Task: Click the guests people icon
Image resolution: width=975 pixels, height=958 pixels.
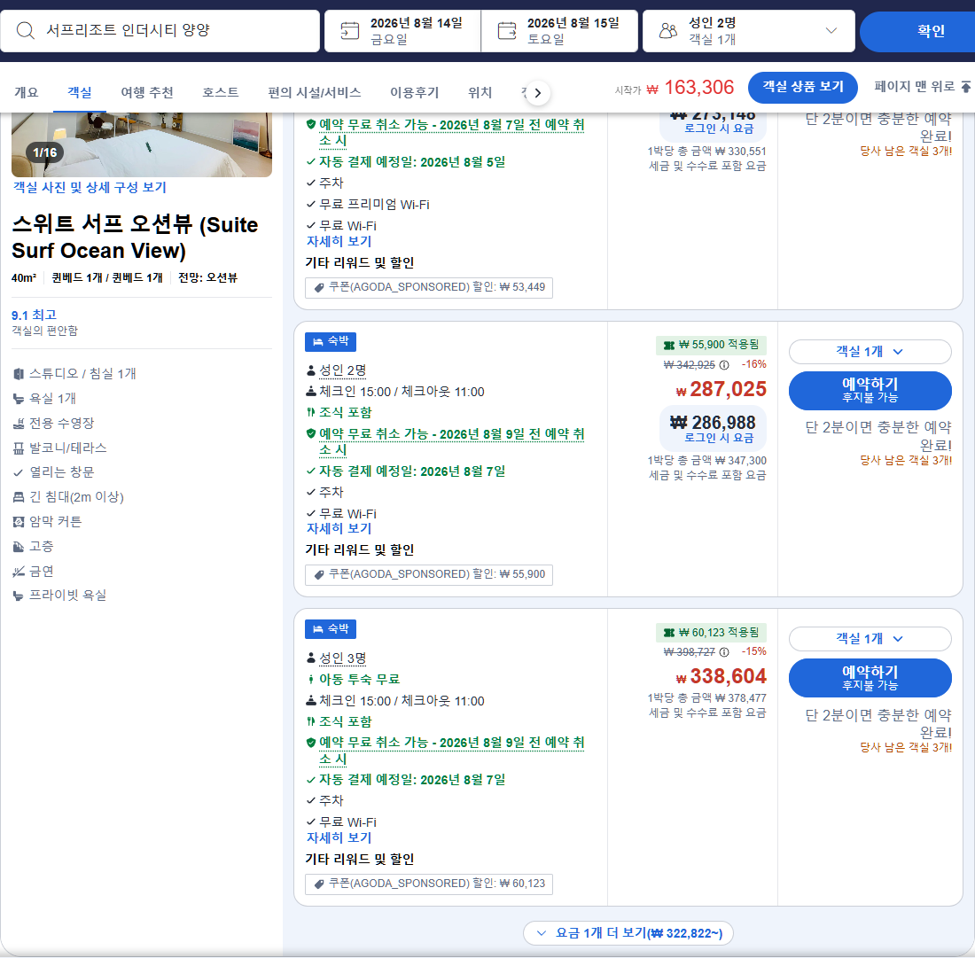Action: pos(667,30)
